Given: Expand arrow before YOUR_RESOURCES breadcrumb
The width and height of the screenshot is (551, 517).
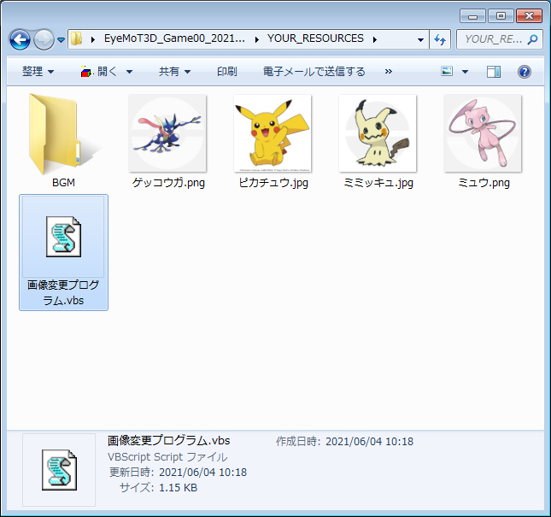Looking at the screenshot, I should tap(257, 39).
